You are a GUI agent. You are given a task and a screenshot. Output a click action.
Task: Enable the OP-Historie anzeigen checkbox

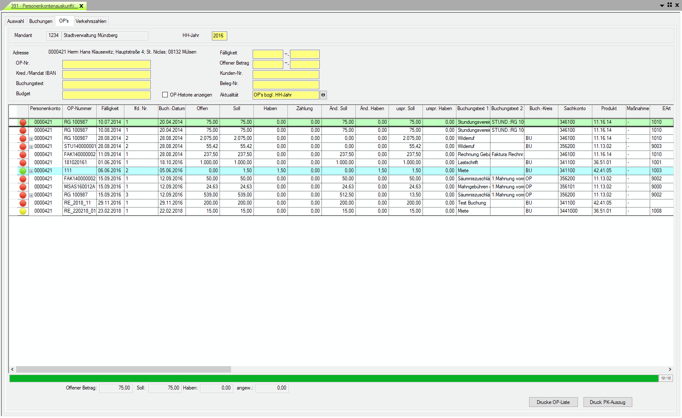[x=165, y=95]
